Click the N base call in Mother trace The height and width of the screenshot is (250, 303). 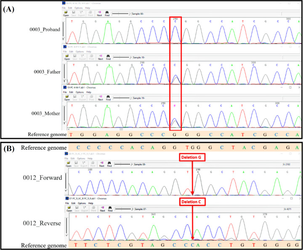click(175, 106)
